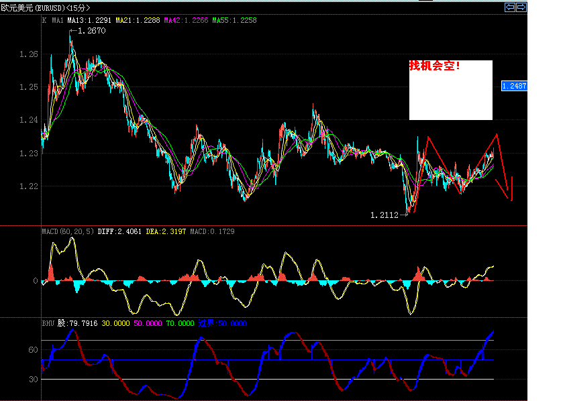The height and width of the screenshot is (401, 563).
Task: Click the 欧元美元 (EURUSD)<15分> chart title
Action: point(45,8)
